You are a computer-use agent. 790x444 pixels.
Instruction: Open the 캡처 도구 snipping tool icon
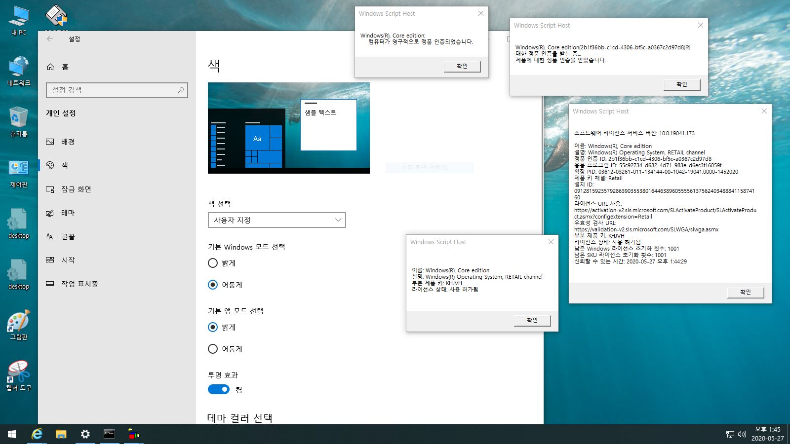19,376
